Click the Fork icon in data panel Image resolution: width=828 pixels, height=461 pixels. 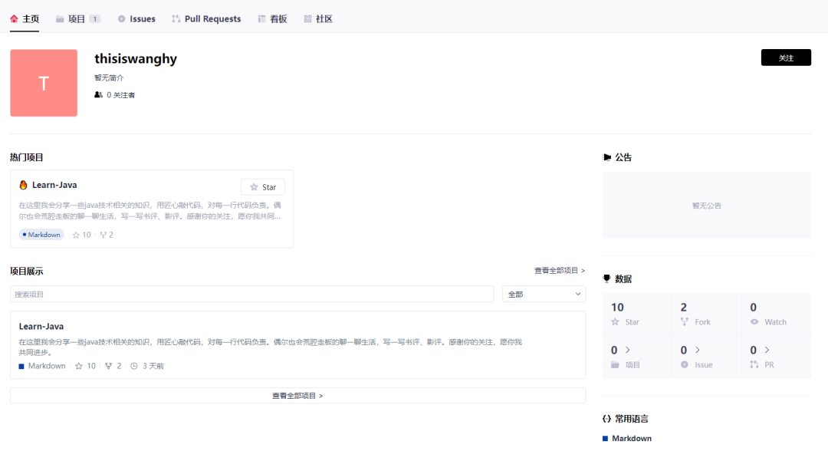tap(685, 321)
